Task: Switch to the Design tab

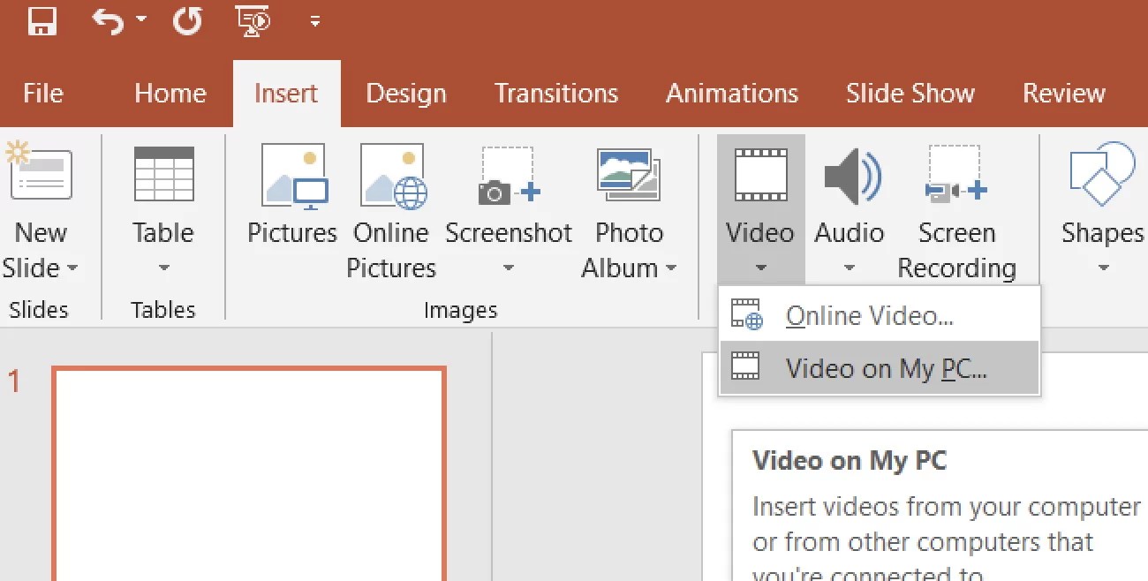Action: coord(405,93)
